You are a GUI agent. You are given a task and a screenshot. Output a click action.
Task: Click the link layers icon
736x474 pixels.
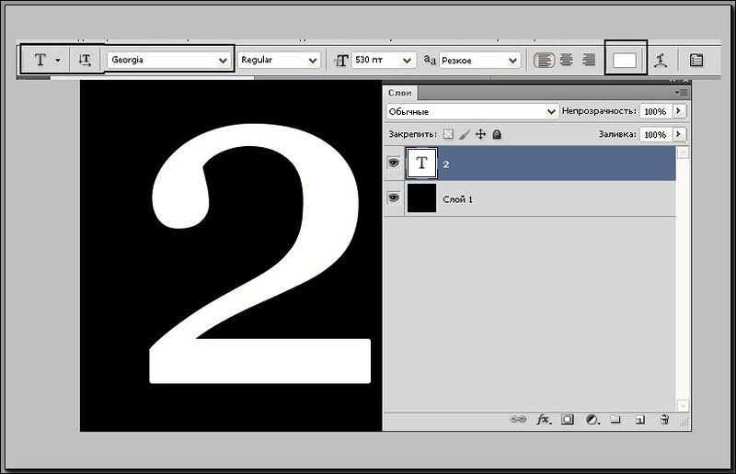click(x=518, y=419)
